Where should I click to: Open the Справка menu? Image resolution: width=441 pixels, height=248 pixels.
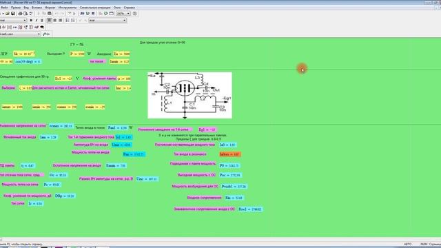pos(130,8)
